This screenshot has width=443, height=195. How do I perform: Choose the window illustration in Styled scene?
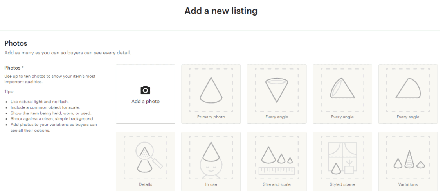pos(342,157)
